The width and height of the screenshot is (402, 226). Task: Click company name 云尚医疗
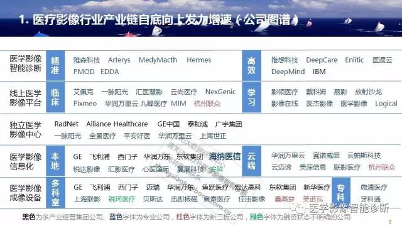(184, 92)
